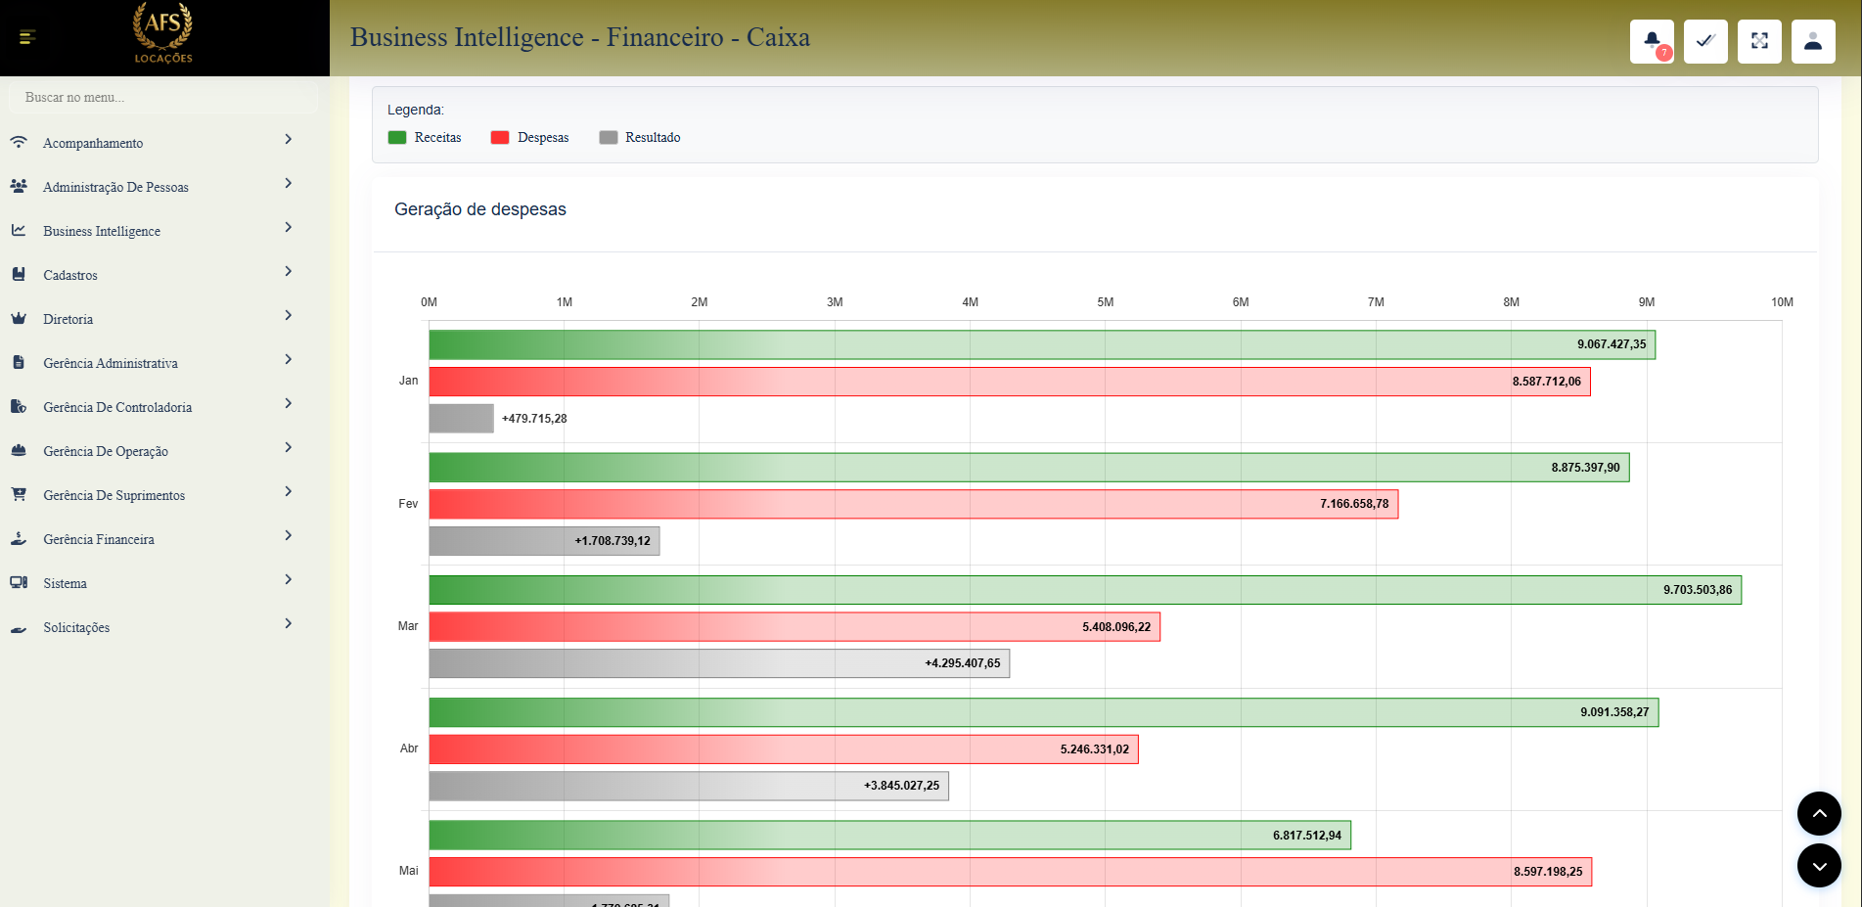Click the tasks checkmark icon in the header

click(1705, 40)
